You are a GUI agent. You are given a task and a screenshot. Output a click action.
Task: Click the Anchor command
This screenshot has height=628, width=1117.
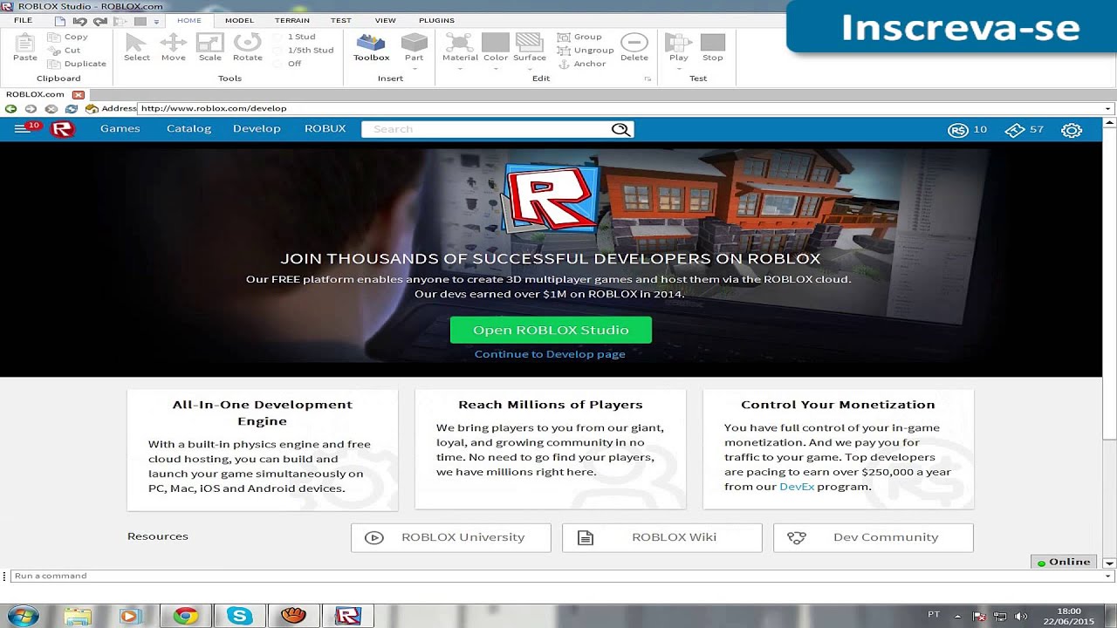[582, 64]
